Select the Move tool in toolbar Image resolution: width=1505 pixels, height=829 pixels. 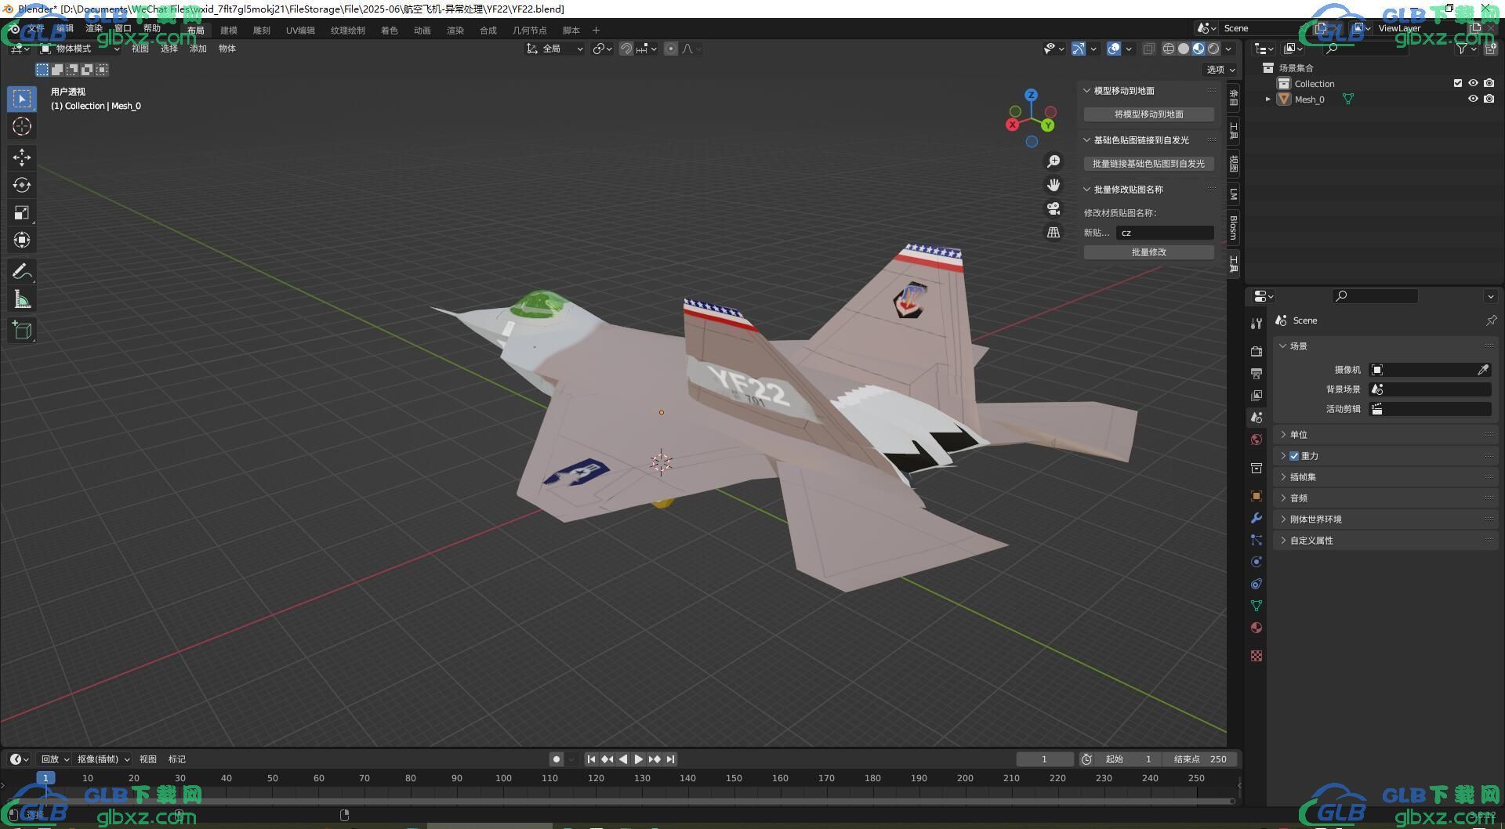[x=22, y=157]
